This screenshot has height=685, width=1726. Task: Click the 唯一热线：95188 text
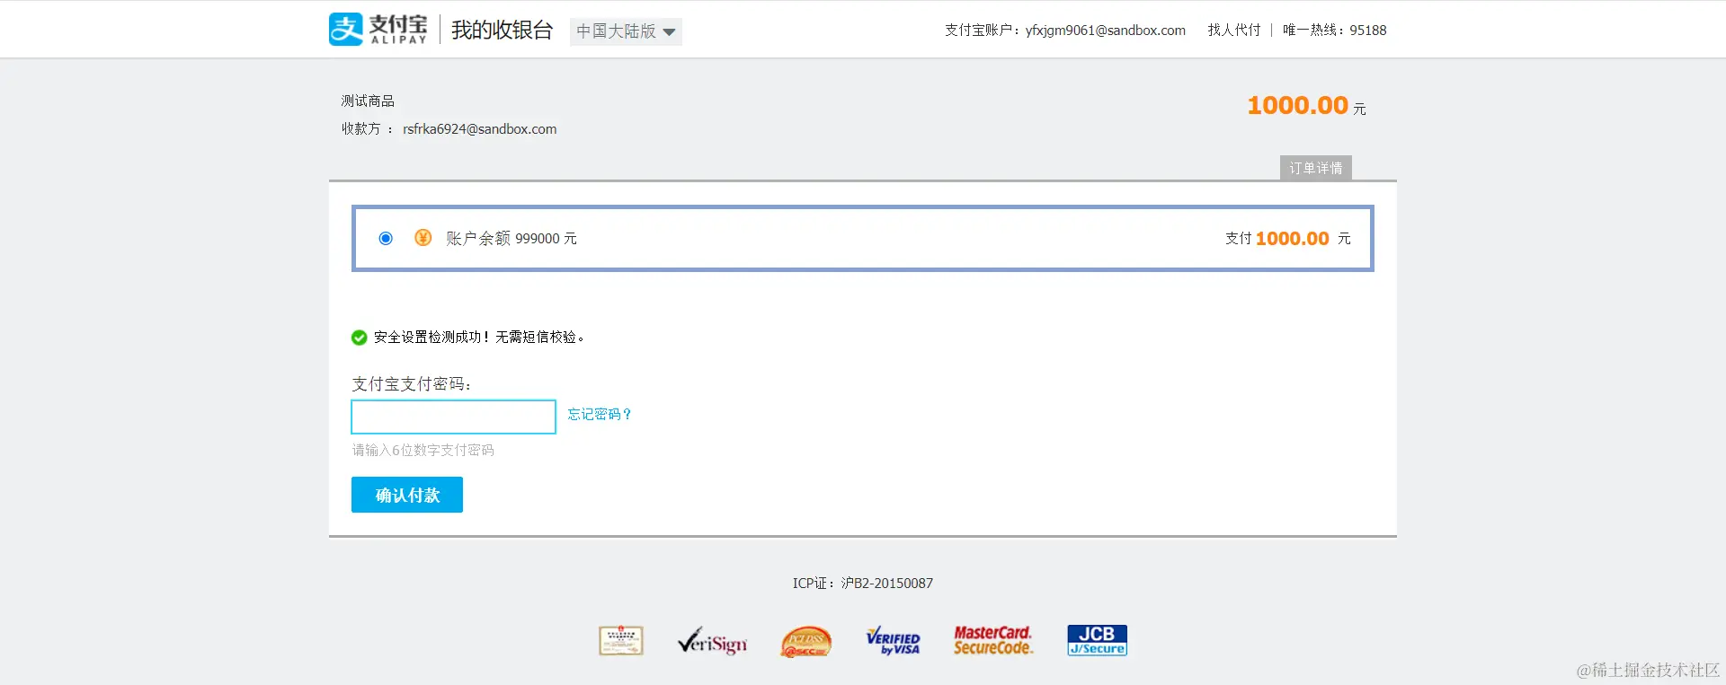click(1335, 30)
